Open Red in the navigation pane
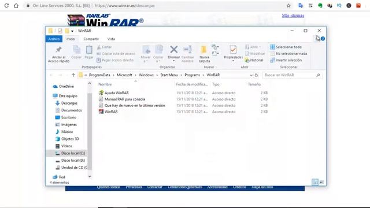 59,177
